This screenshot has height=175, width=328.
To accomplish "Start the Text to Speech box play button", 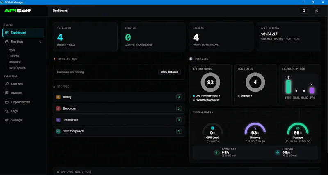I will coord(179,131).
